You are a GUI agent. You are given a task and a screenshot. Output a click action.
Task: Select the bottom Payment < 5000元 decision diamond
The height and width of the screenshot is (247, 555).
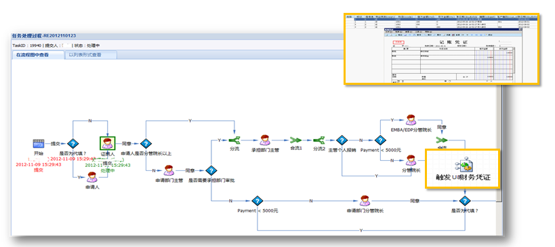[258, 201]
